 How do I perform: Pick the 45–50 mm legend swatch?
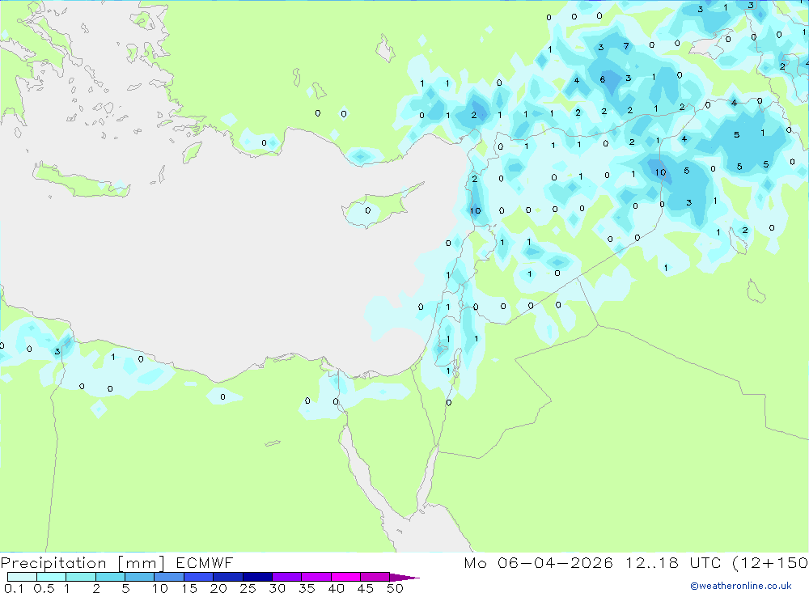(375, 577)
